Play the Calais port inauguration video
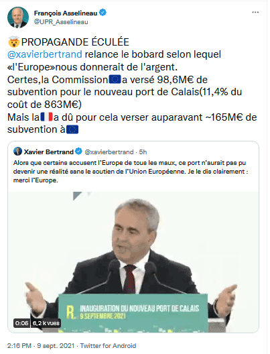270x354 pixels. click(133, 262)
